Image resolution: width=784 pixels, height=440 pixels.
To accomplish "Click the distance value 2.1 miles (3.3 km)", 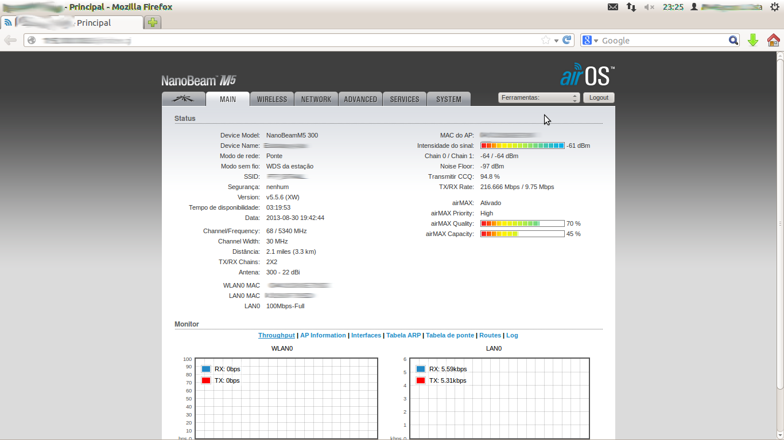I will (x=291, y=252).
